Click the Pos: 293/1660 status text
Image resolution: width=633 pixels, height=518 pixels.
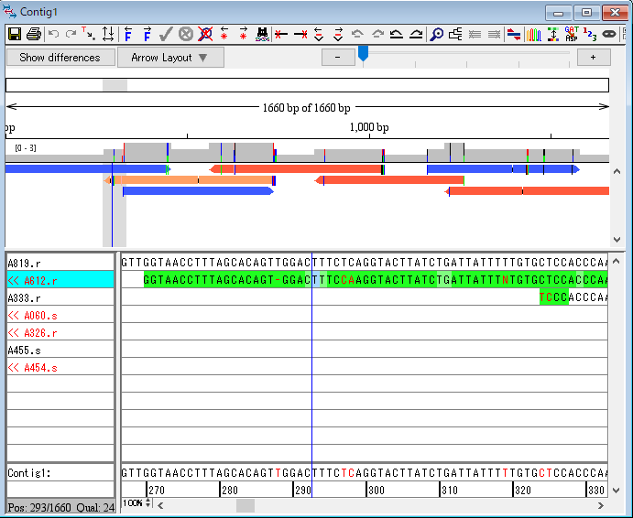pyautogui.click(x=61, y=508)
